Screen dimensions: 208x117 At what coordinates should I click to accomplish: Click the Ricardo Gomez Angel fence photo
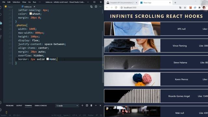point(132,96)
